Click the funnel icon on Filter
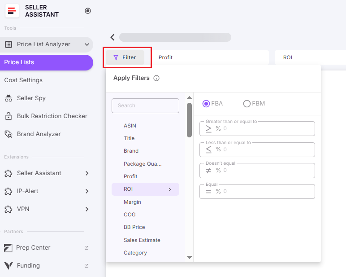346x277 pixels. (x=116, y=58)
